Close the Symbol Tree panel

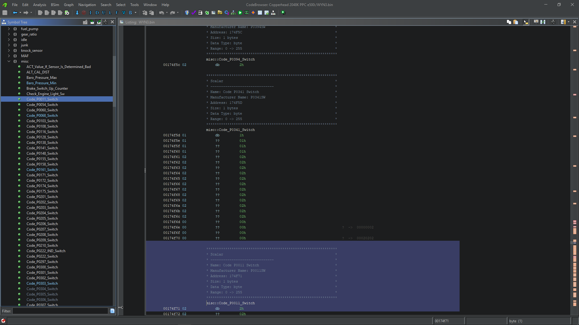[x=112, y=22]
